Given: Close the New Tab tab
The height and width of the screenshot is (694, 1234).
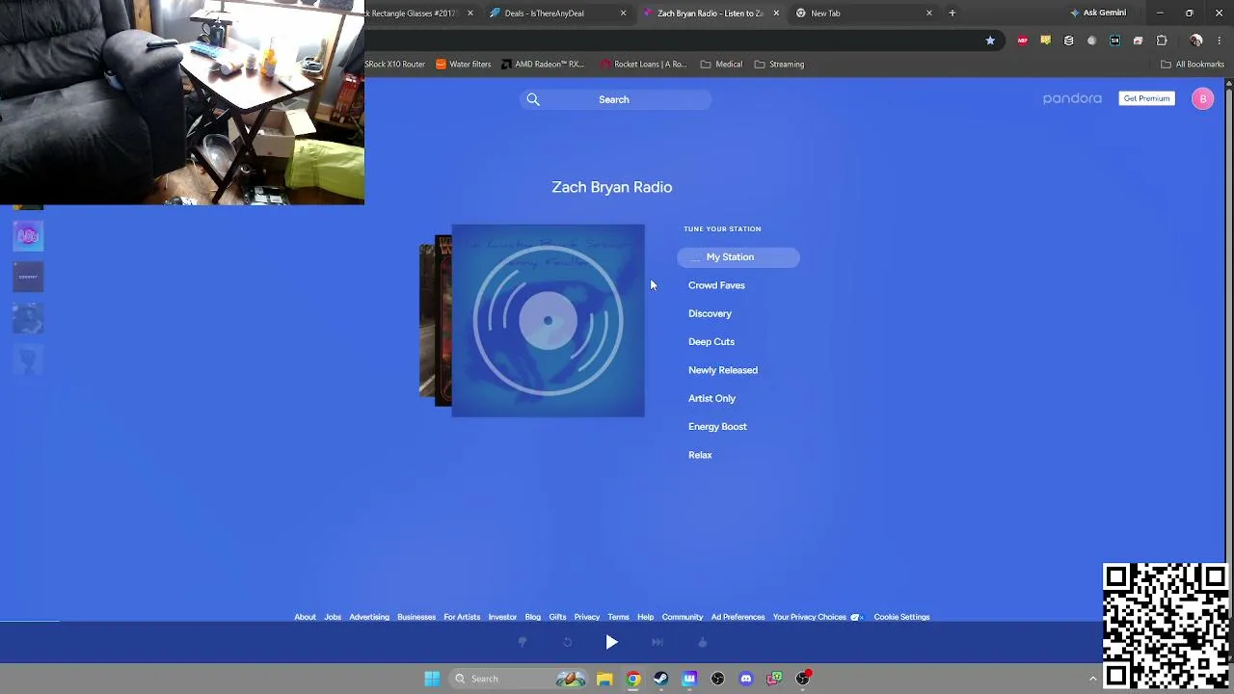Looking at the screenshot, I should (x=929, y=13).
